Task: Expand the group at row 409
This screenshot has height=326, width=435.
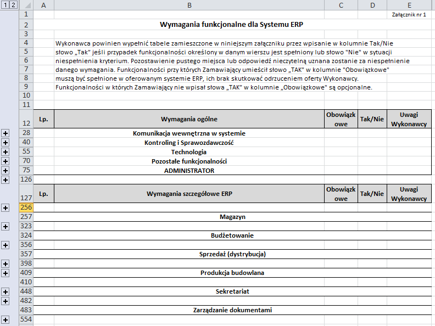Action: click(5, 273)
